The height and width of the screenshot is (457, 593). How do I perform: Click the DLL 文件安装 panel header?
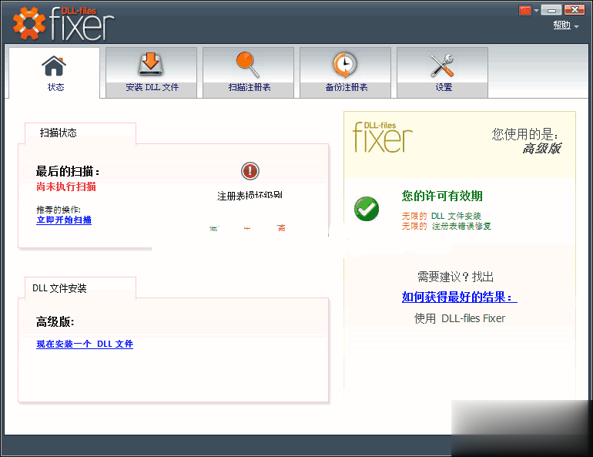pos(59,288)
